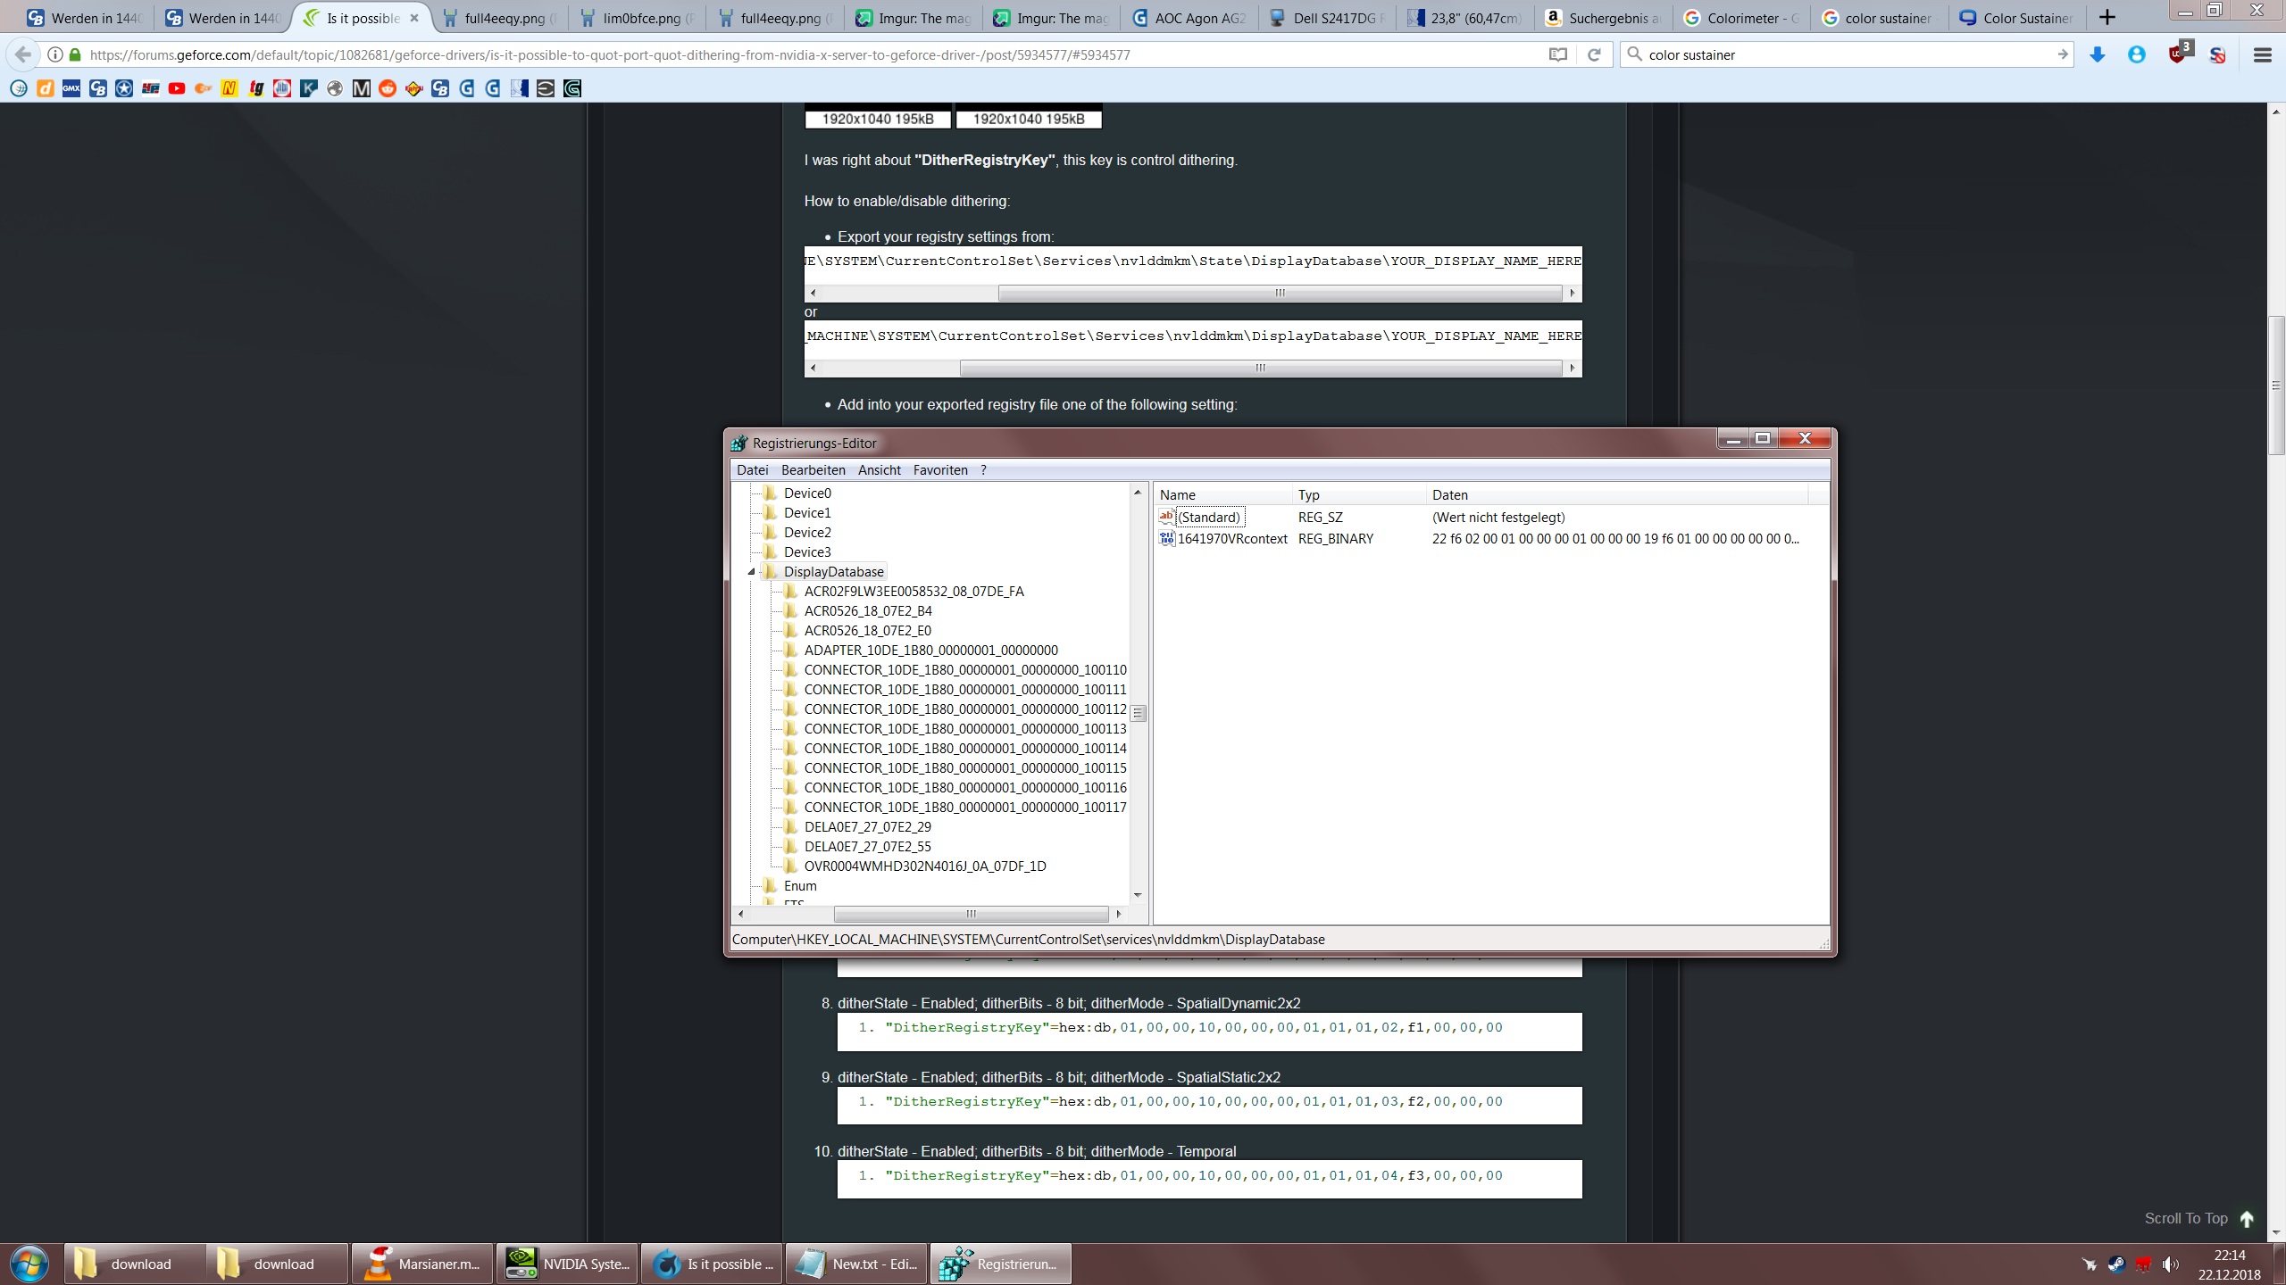
Task: Sort values by the Name column
Action: (x=1222, y=495)
